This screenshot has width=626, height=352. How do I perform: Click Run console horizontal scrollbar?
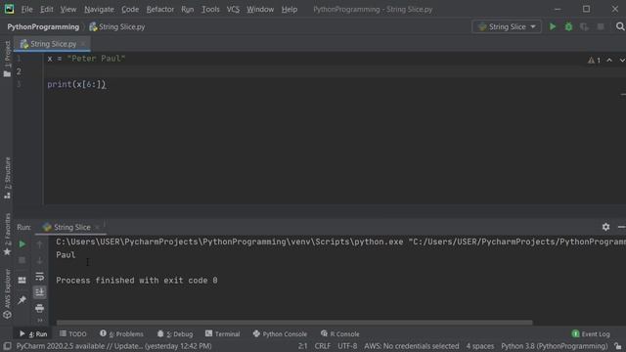click(294, 323)
